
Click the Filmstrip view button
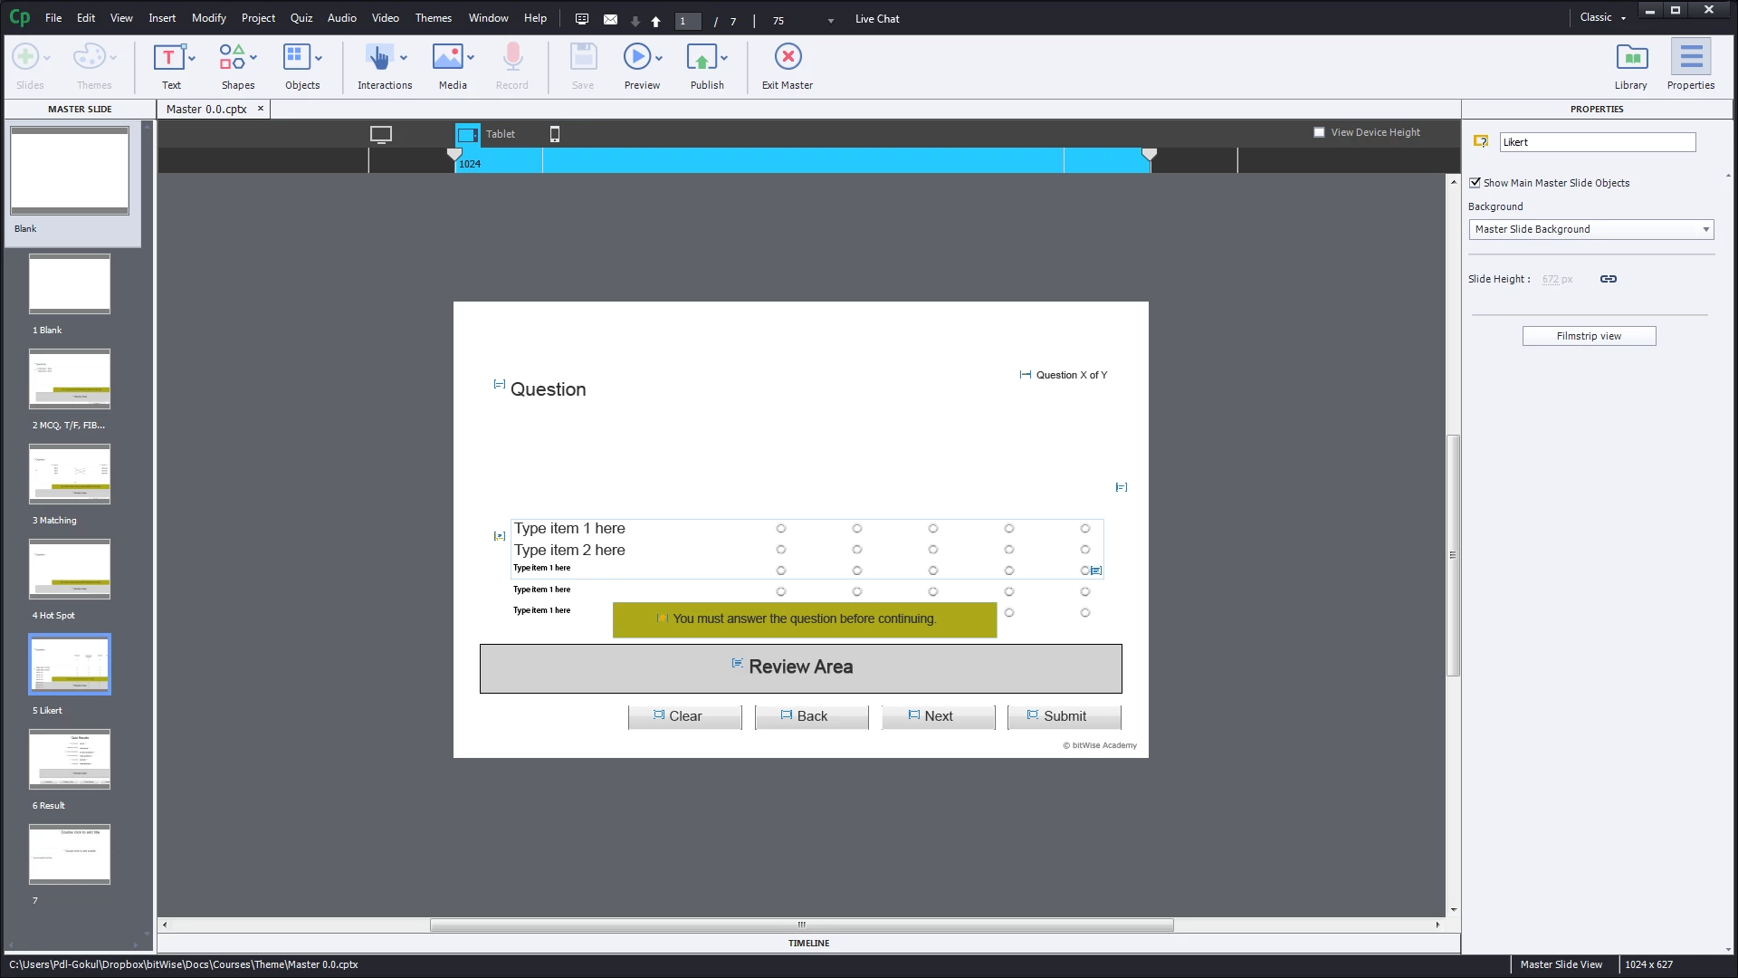point(1589,336)
